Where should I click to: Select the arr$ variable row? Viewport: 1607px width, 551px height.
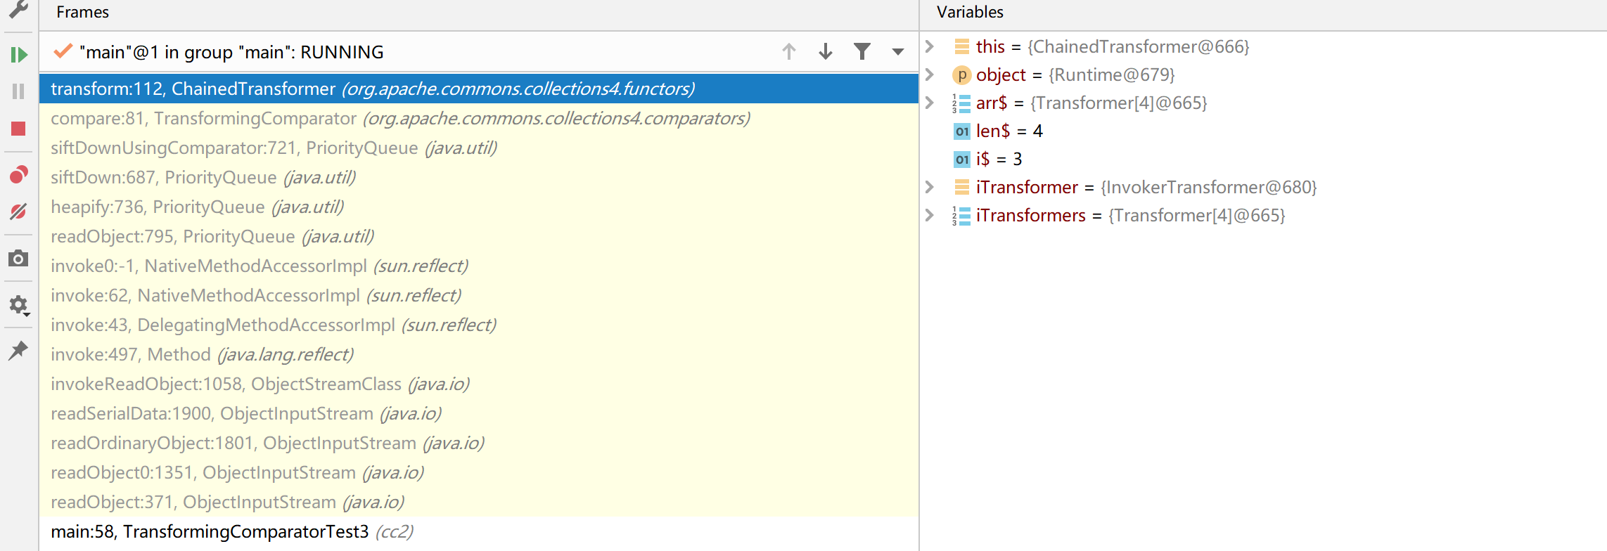click(x=1263, y=103)
